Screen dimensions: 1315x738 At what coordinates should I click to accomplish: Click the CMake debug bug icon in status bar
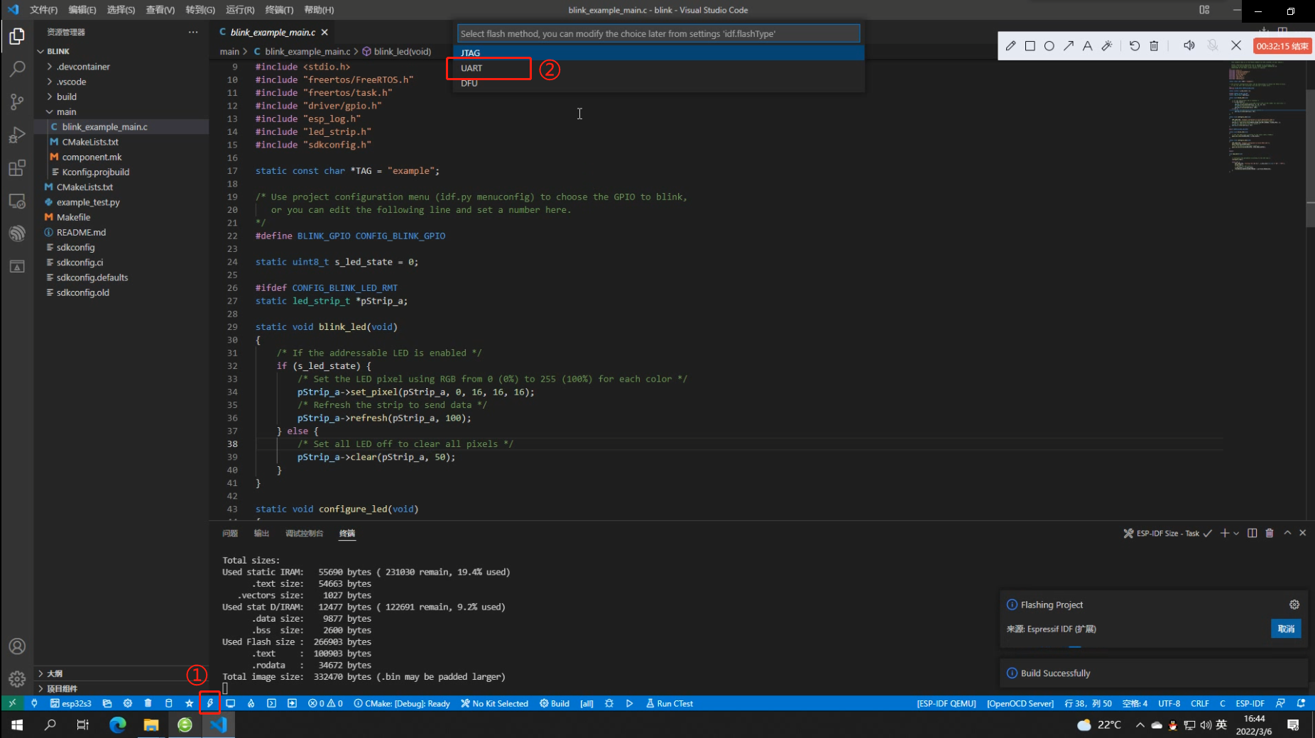(609, 703)
